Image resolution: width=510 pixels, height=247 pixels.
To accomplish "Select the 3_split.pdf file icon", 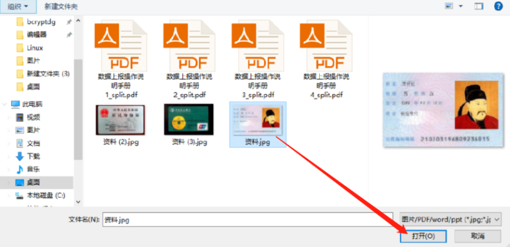I will point(258,45).
